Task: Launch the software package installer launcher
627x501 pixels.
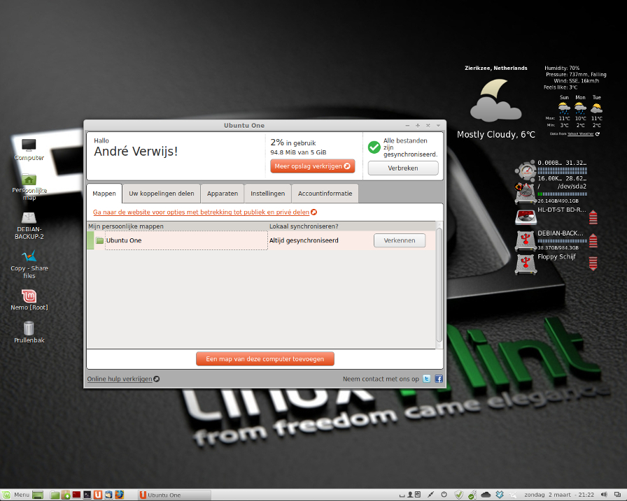Action: [x=66, y=495]
